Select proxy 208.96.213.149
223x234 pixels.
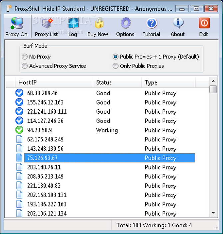tap(45, 177)
